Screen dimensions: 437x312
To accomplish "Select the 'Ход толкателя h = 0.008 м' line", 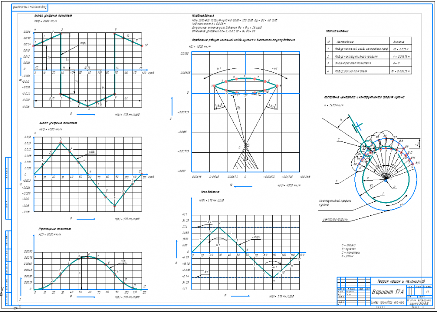I will (208, 24).
